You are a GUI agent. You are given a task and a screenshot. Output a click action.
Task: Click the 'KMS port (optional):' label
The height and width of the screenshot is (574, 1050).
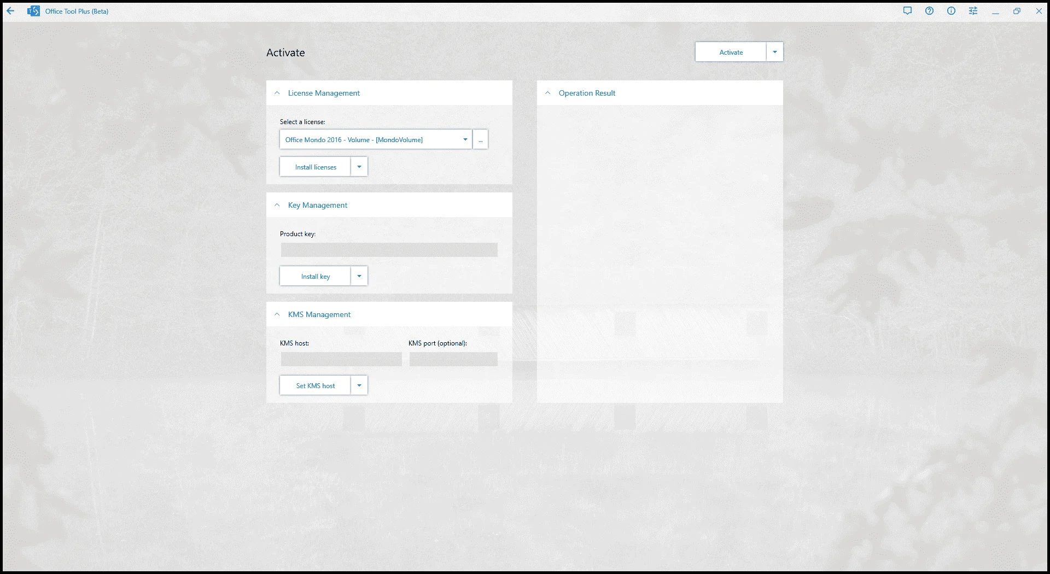coord(437,343)
